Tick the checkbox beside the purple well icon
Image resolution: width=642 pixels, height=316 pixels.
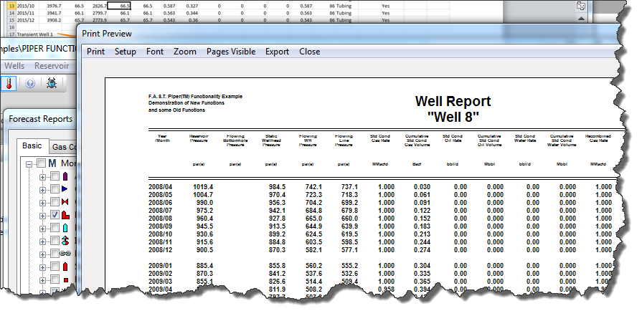point(55,176)
